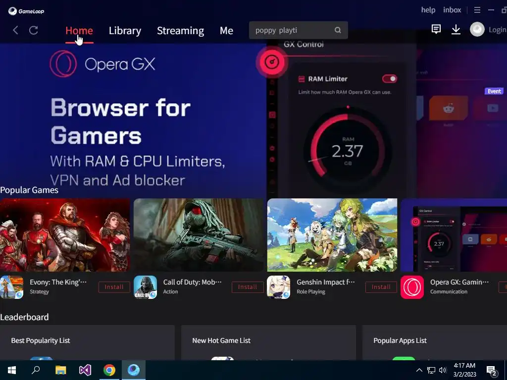507x380 pixels.
Task: Open the Genshin Impact banner thumbnail
Action: (x=332, y=235)
